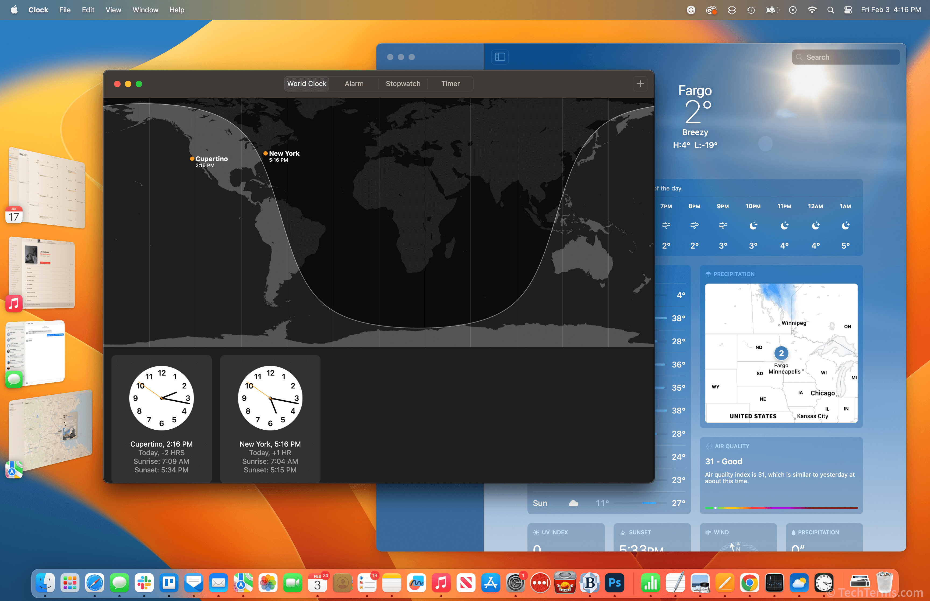Open the Calendar Stage Manager thumbnail
The width and height of the screenshot is (930, 601).
coord(47,187)
